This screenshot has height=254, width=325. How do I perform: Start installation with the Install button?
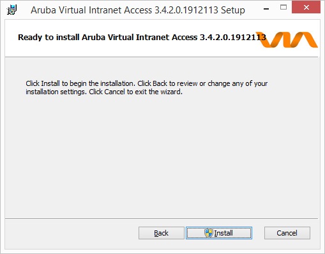pyautogui.click(x=219, y=233)
